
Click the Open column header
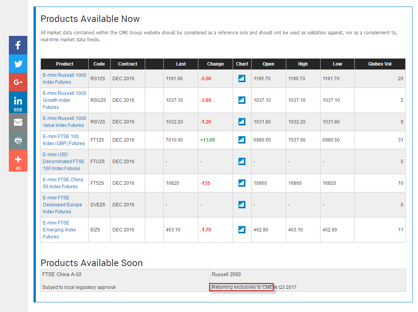(x=269, y=64)
